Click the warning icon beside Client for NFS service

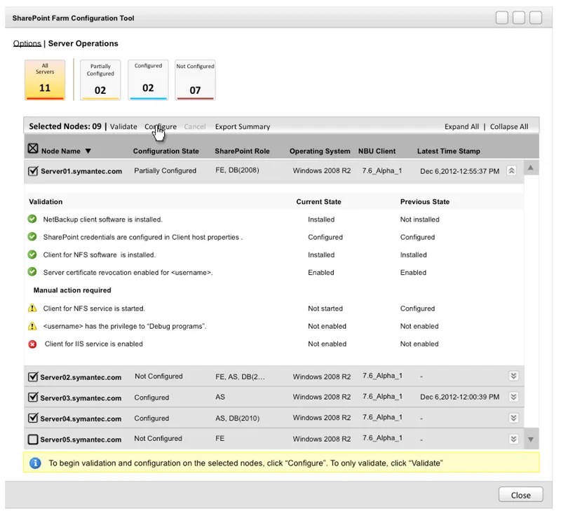tap(32, 308)
